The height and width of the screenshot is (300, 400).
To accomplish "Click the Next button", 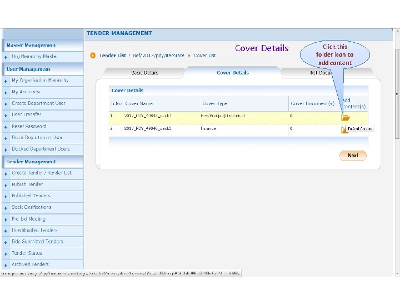I will pos(353,156).
